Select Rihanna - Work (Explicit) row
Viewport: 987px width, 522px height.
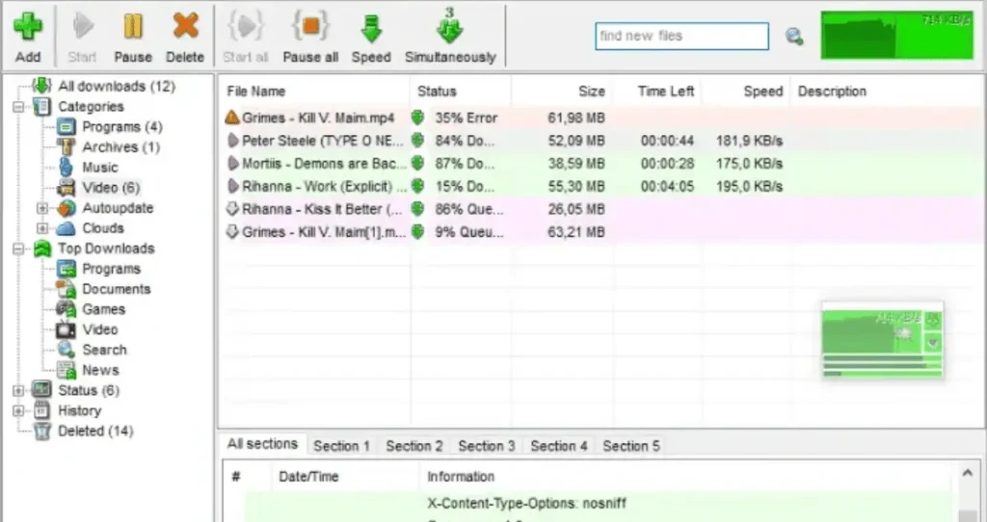[601, 186]
